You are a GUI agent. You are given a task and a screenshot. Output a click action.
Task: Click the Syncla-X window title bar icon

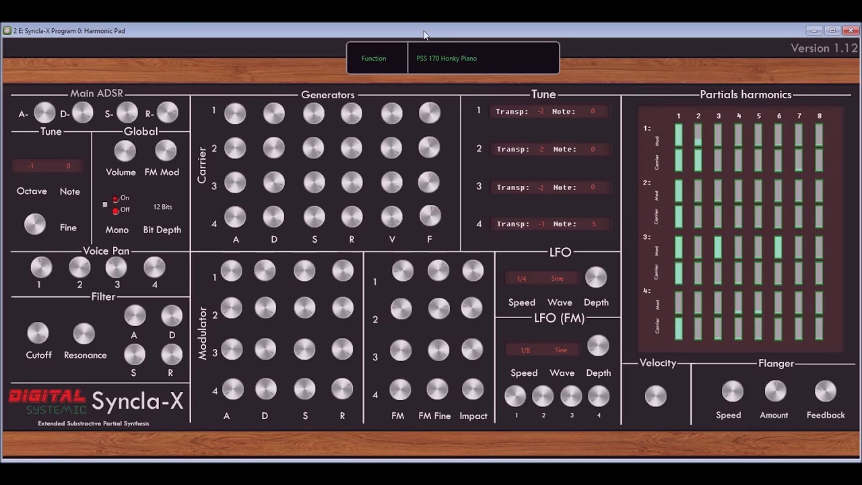point(7,30)
